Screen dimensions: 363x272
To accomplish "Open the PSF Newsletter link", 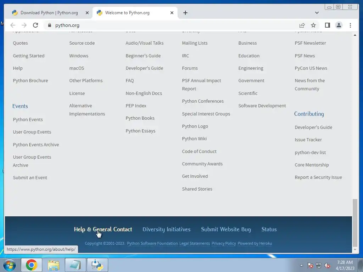I will coord(310,43).
